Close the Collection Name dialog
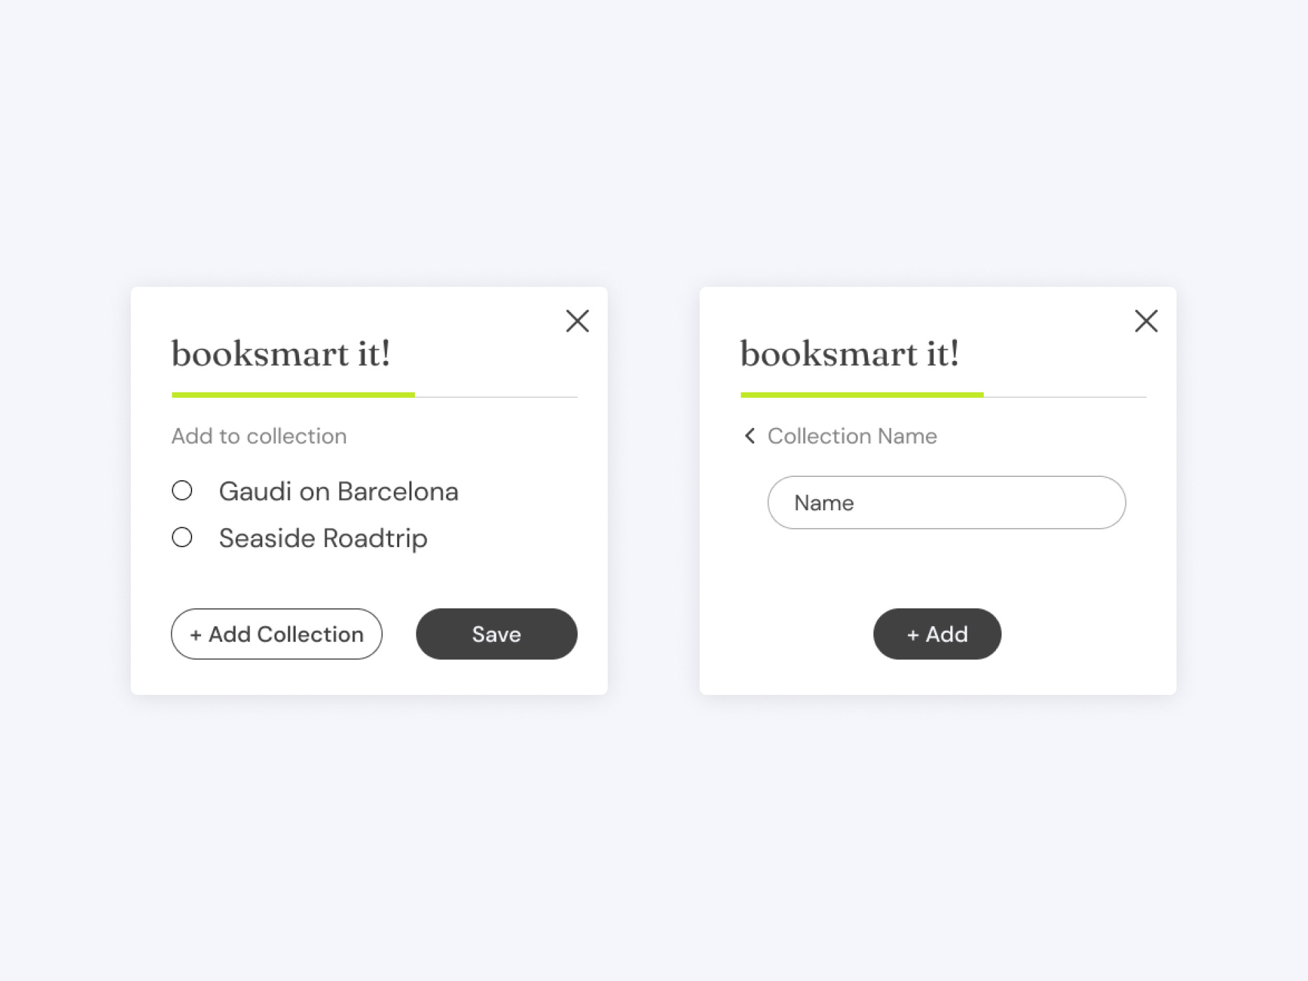Screen dimensions: 1308x981 pyautogui.click(x=1146, y=321)
